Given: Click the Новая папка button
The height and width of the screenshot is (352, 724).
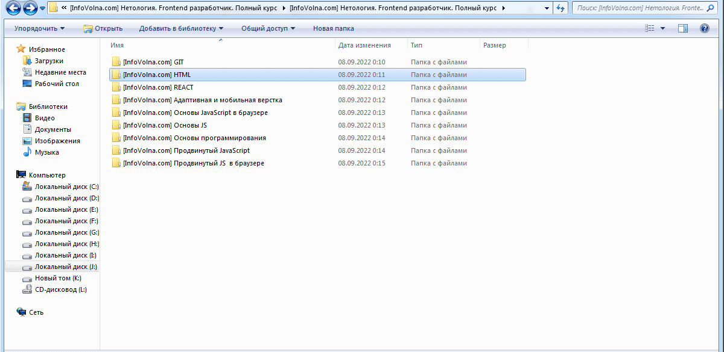Looking at the screenshot, I should pos(334,28).
